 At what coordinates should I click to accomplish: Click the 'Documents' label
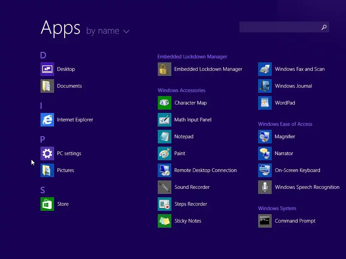click(69, 86)
